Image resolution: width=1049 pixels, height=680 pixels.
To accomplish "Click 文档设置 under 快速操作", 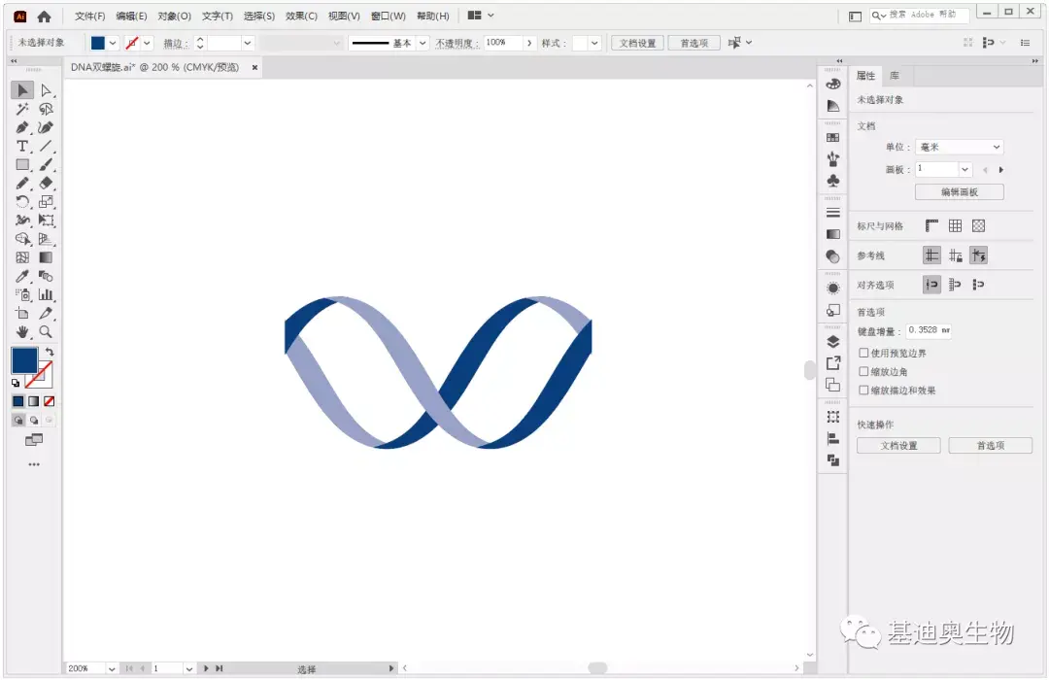I will 898,446.
